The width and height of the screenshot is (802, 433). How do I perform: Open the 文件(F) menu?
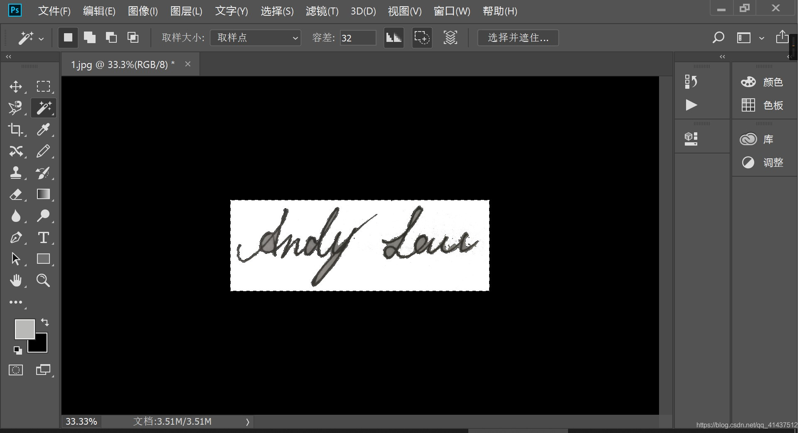54,11
